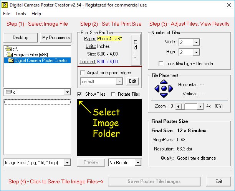Click the right arrow in Tile Placement
The image size is (235, 191).
click(170, 88)
